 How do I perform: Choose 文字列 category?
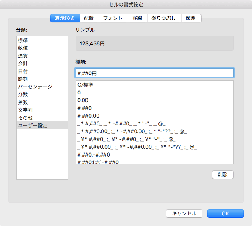42,110
